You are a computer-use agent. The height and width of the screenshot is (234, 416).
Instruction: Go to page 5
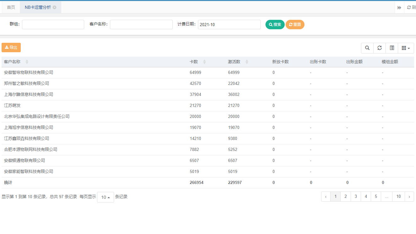tap(376, 197)
